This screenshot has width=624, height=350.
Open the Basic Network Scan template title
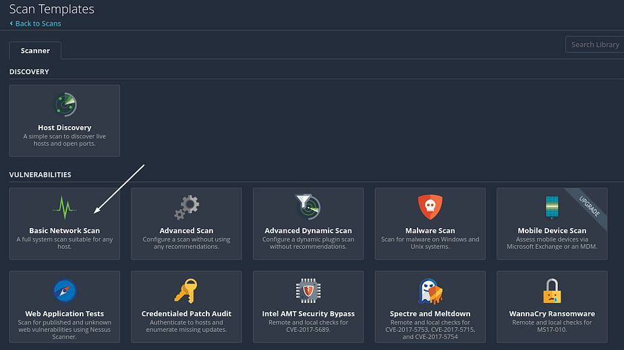click(x=65, y=231)
